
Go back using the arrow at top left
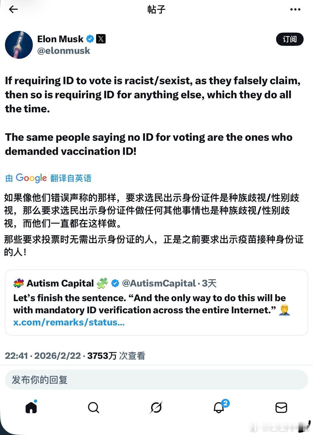click(14, 9)
